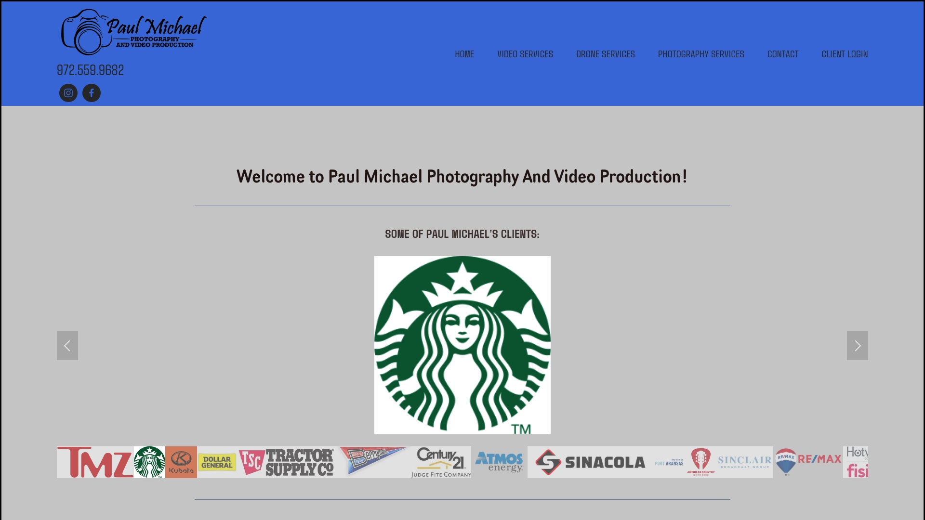Advance to the next slide arrow
925x520 pixels.
coord(858,346)
